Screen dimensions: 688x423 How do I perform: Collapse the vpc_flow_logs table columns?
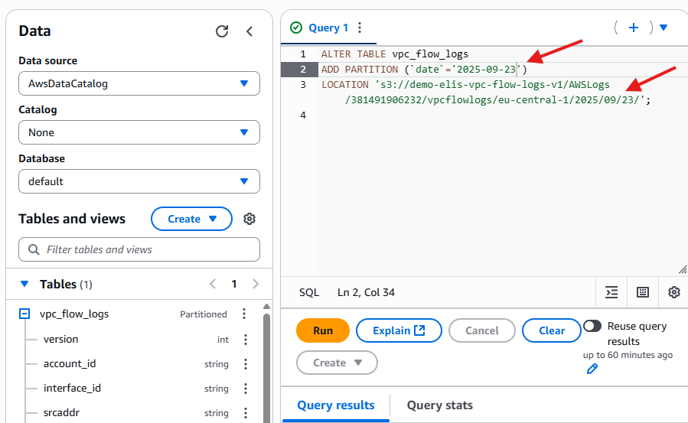click(24, 314)
